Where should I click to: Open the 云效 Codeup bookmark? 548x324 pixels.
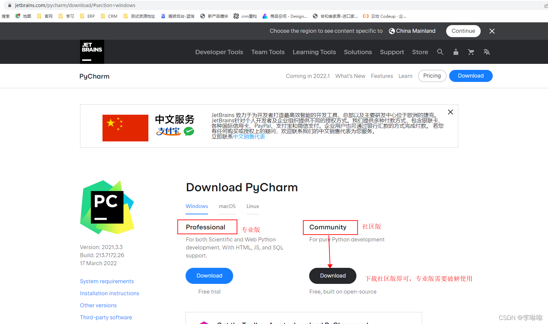coord(385,16)
